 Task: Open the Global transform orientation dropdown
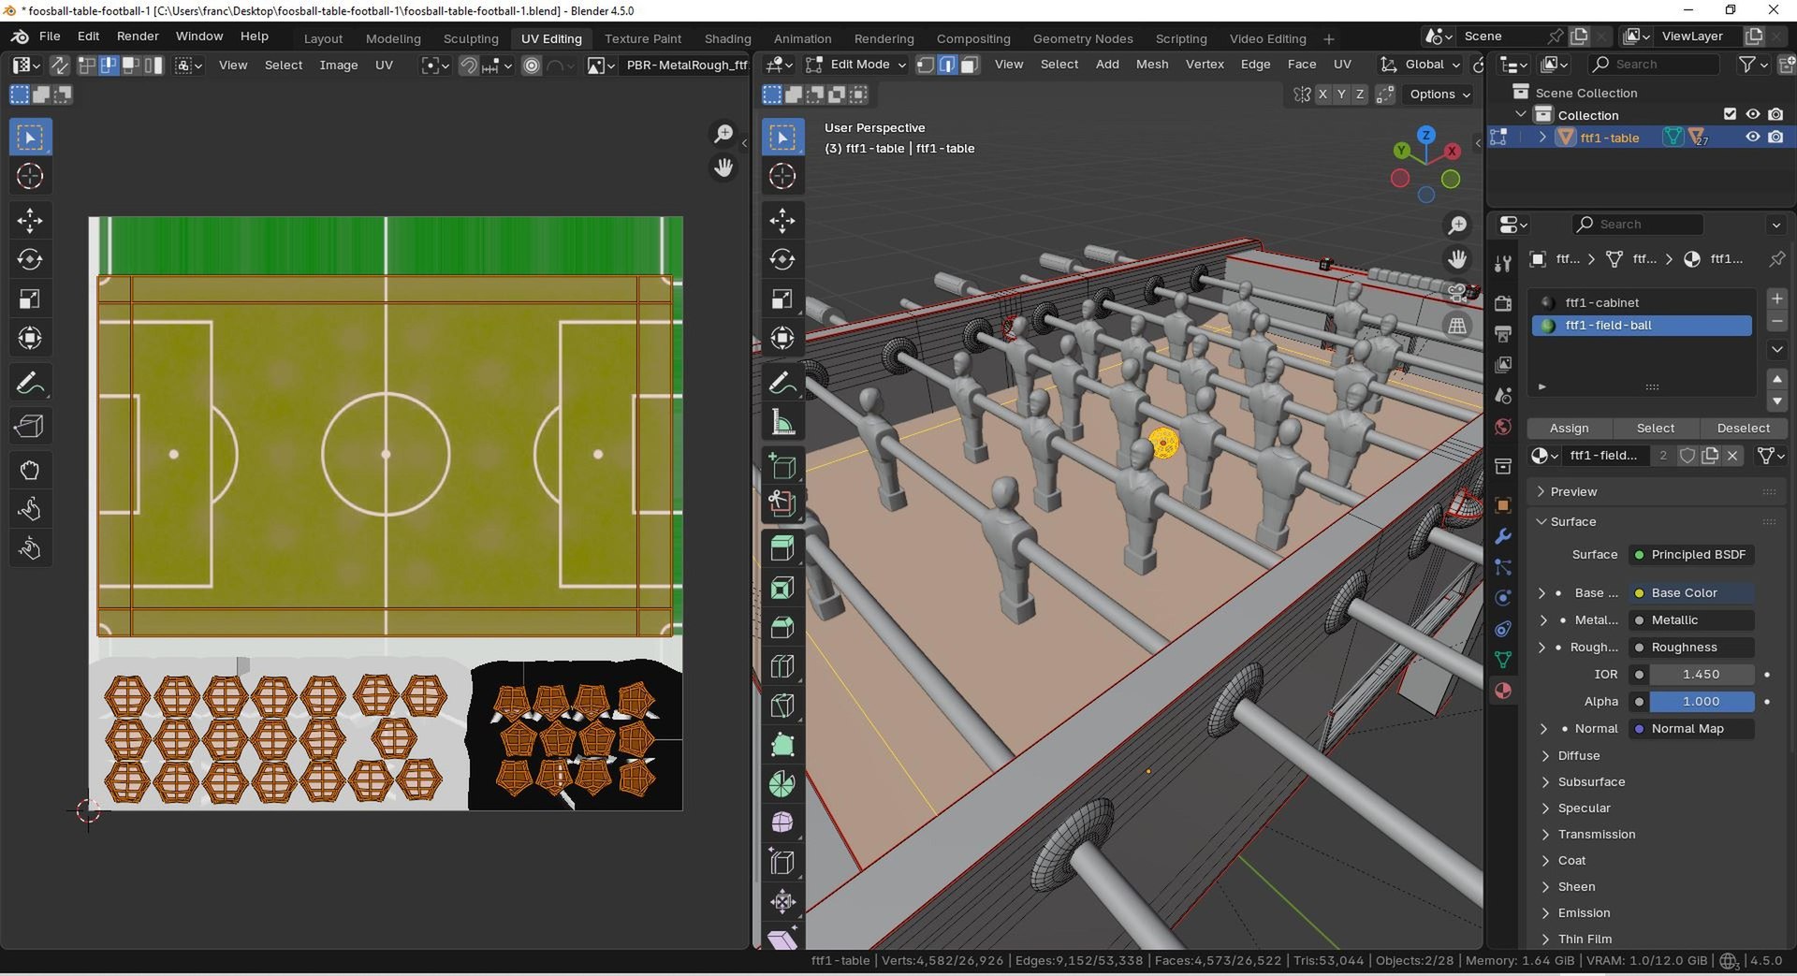1420,65
